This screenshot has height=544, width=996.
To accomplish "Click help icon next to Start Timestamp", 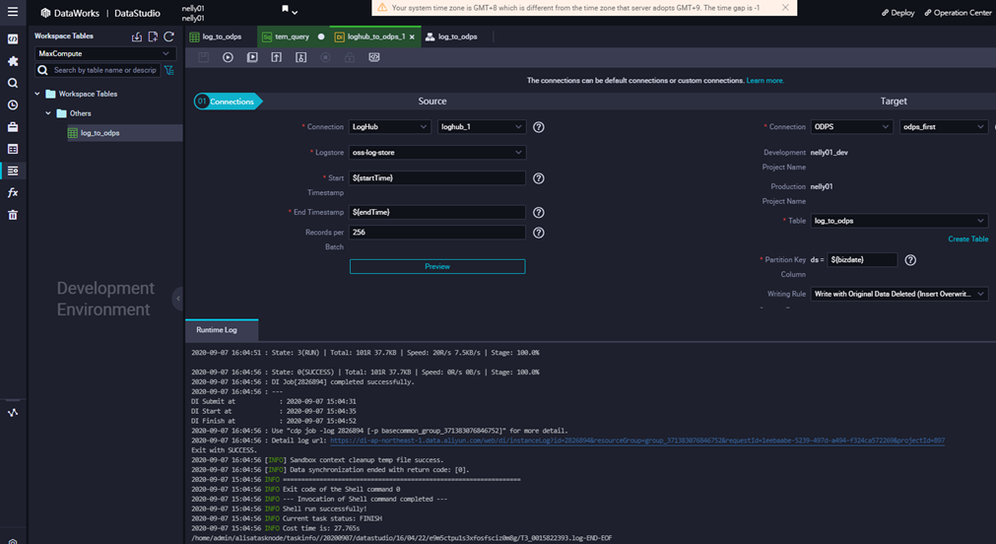I will pos(539,178).
